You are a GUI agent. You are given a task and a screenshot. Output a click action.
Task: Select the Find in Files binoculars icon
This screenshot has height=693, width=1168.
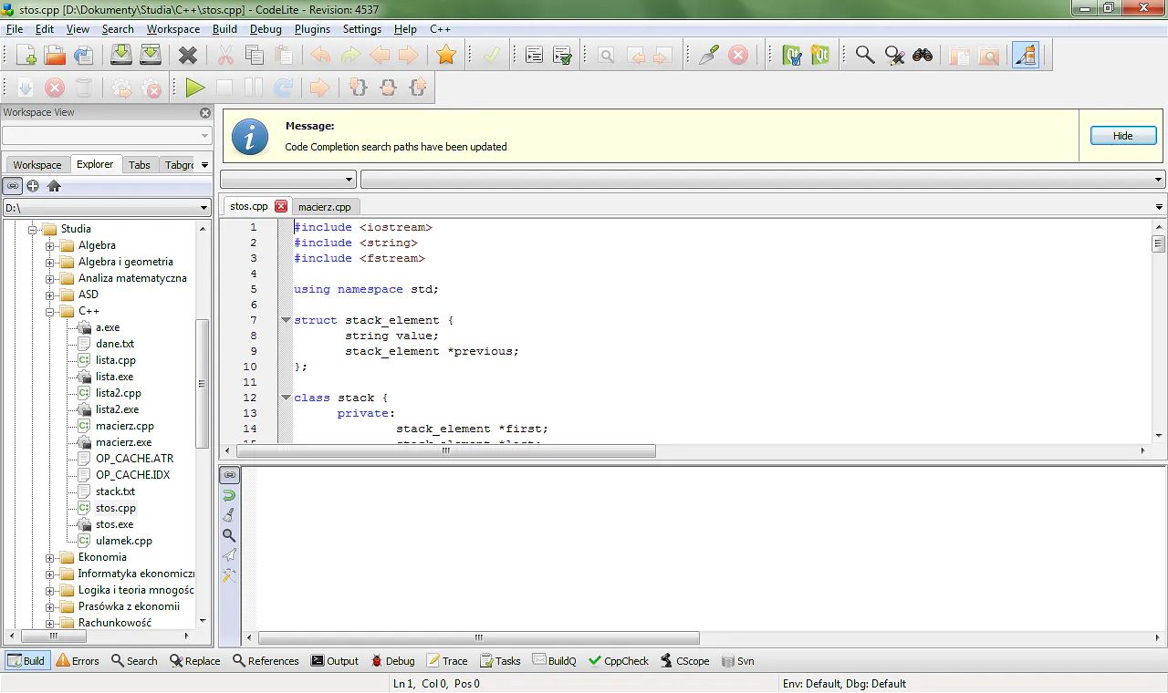click(923, 55)
